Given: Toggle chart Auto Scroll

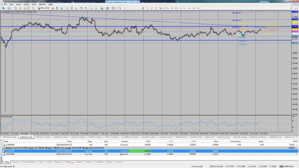Looking at the screenshot, I should [x=92, y=8].
